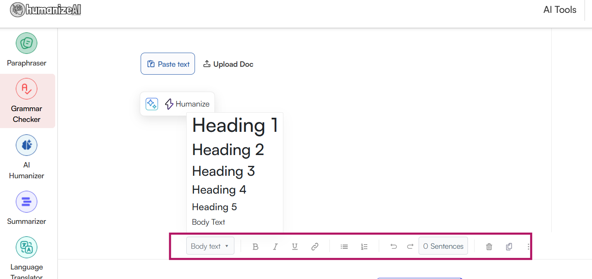Open the three-dot more options menu
The height and width of the screenshot is (279, 592).
click(x=528, y=247)
